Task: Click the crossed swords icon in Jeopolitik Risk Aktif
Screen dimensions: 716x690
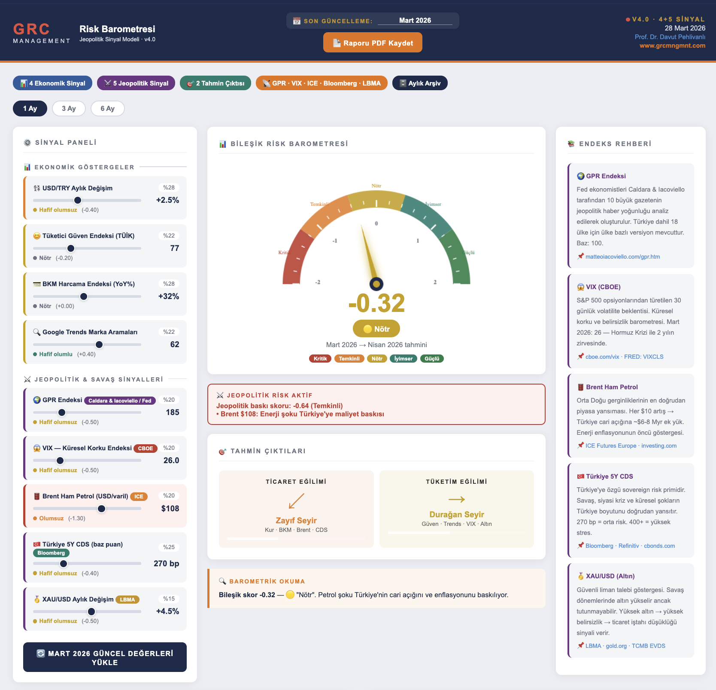Action: tap(220, 395)
